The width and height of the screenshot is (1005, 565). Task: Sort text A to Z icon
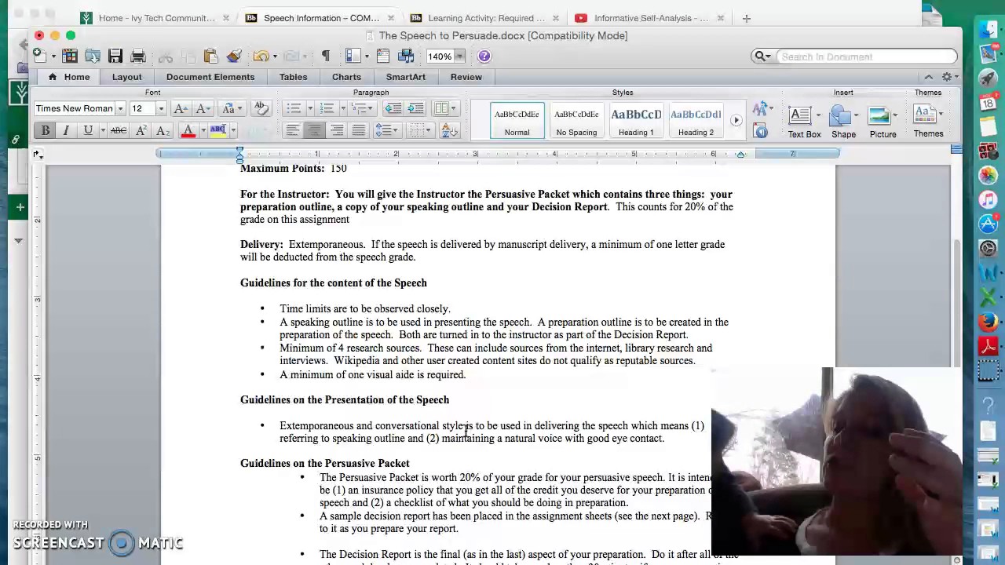coord(449,130)
